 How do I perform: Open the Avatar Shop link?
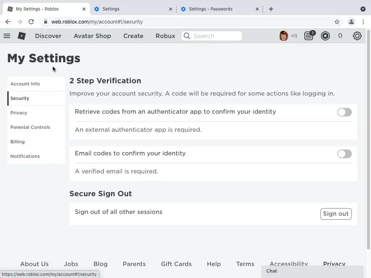92,36
